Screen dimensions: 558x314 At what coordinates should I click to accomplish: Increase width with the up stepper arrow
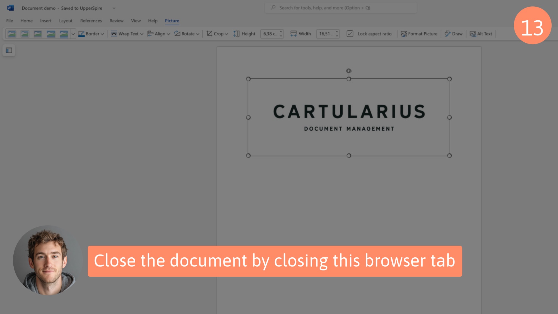pyautogui.click(x=337, y=32)
